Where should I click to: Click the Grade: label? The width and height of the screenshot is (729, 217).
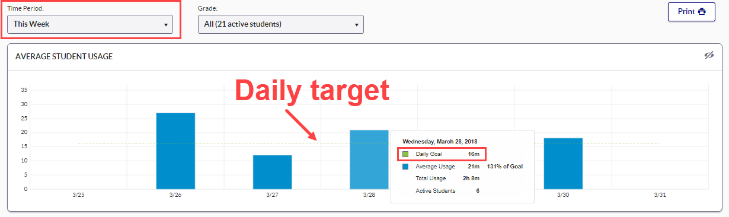207,9
